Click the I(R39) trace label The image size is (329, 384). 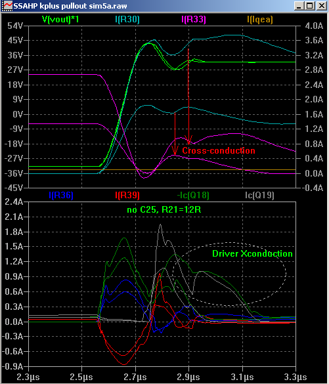coord(127,195)
